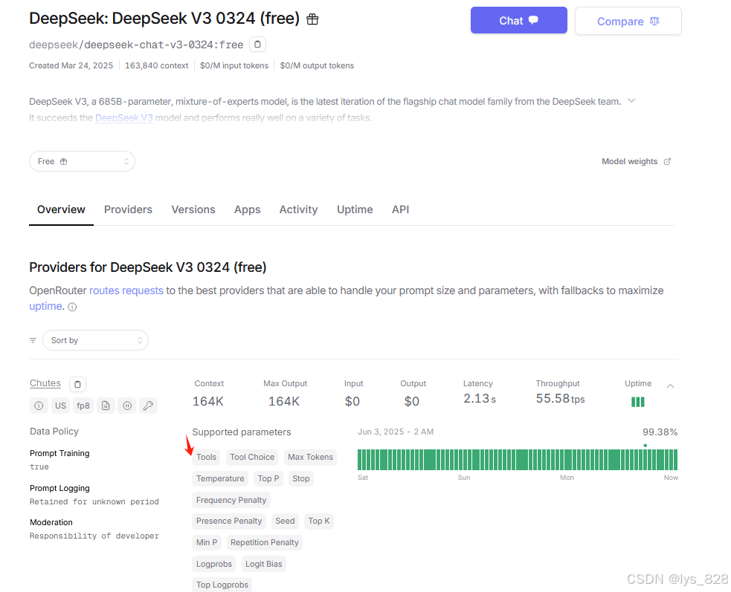
Task: Open the Activity tab
Action: tap(298, 209)
